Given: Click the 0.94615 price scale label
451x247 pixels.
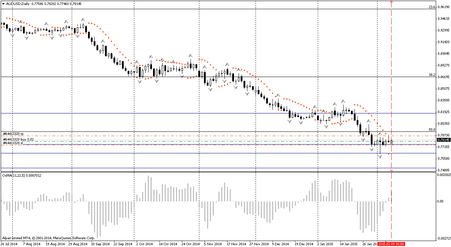Looking at the screenshot, I should 444,19.
